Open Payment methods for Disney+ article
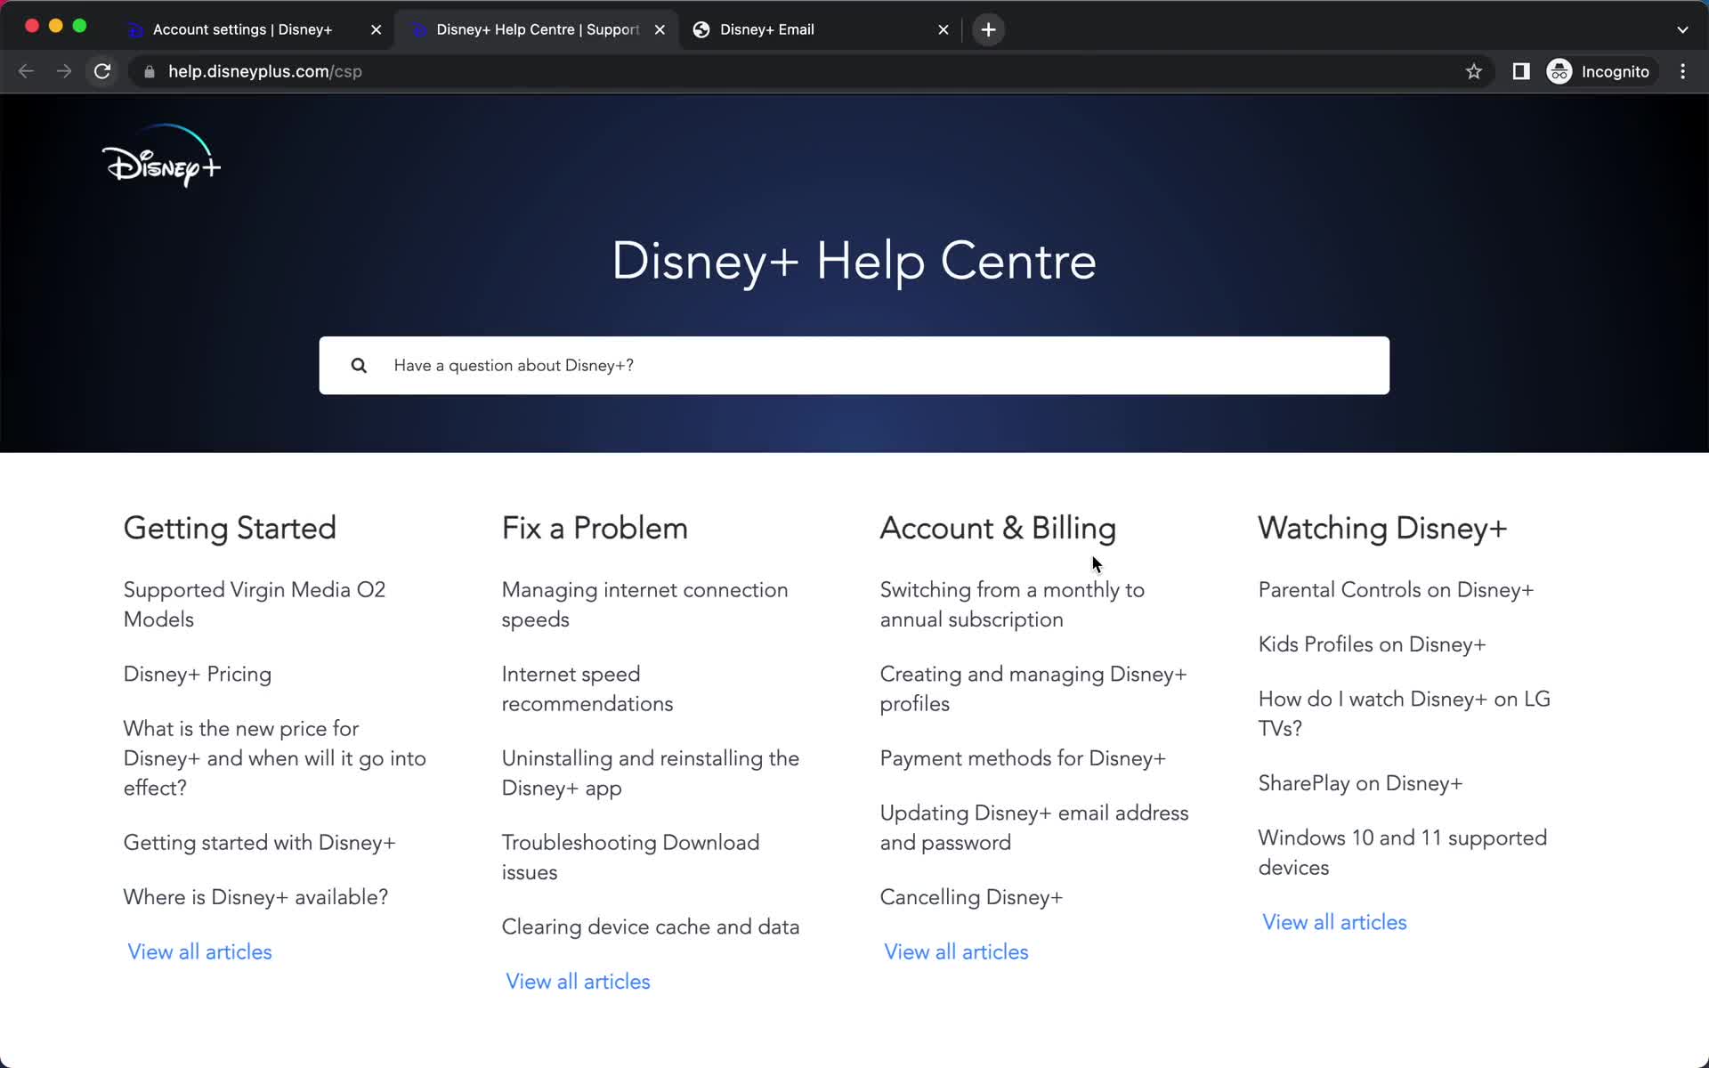 pos(1023,758)
